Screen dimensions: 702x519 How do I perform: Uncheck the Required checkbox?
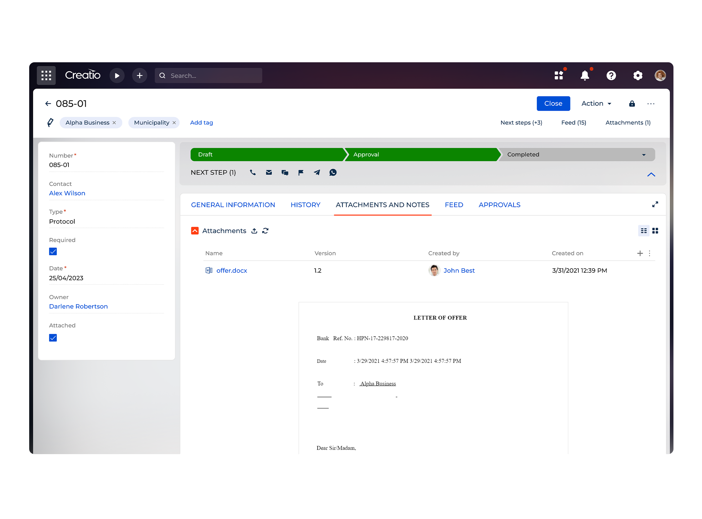coord(53,251)
